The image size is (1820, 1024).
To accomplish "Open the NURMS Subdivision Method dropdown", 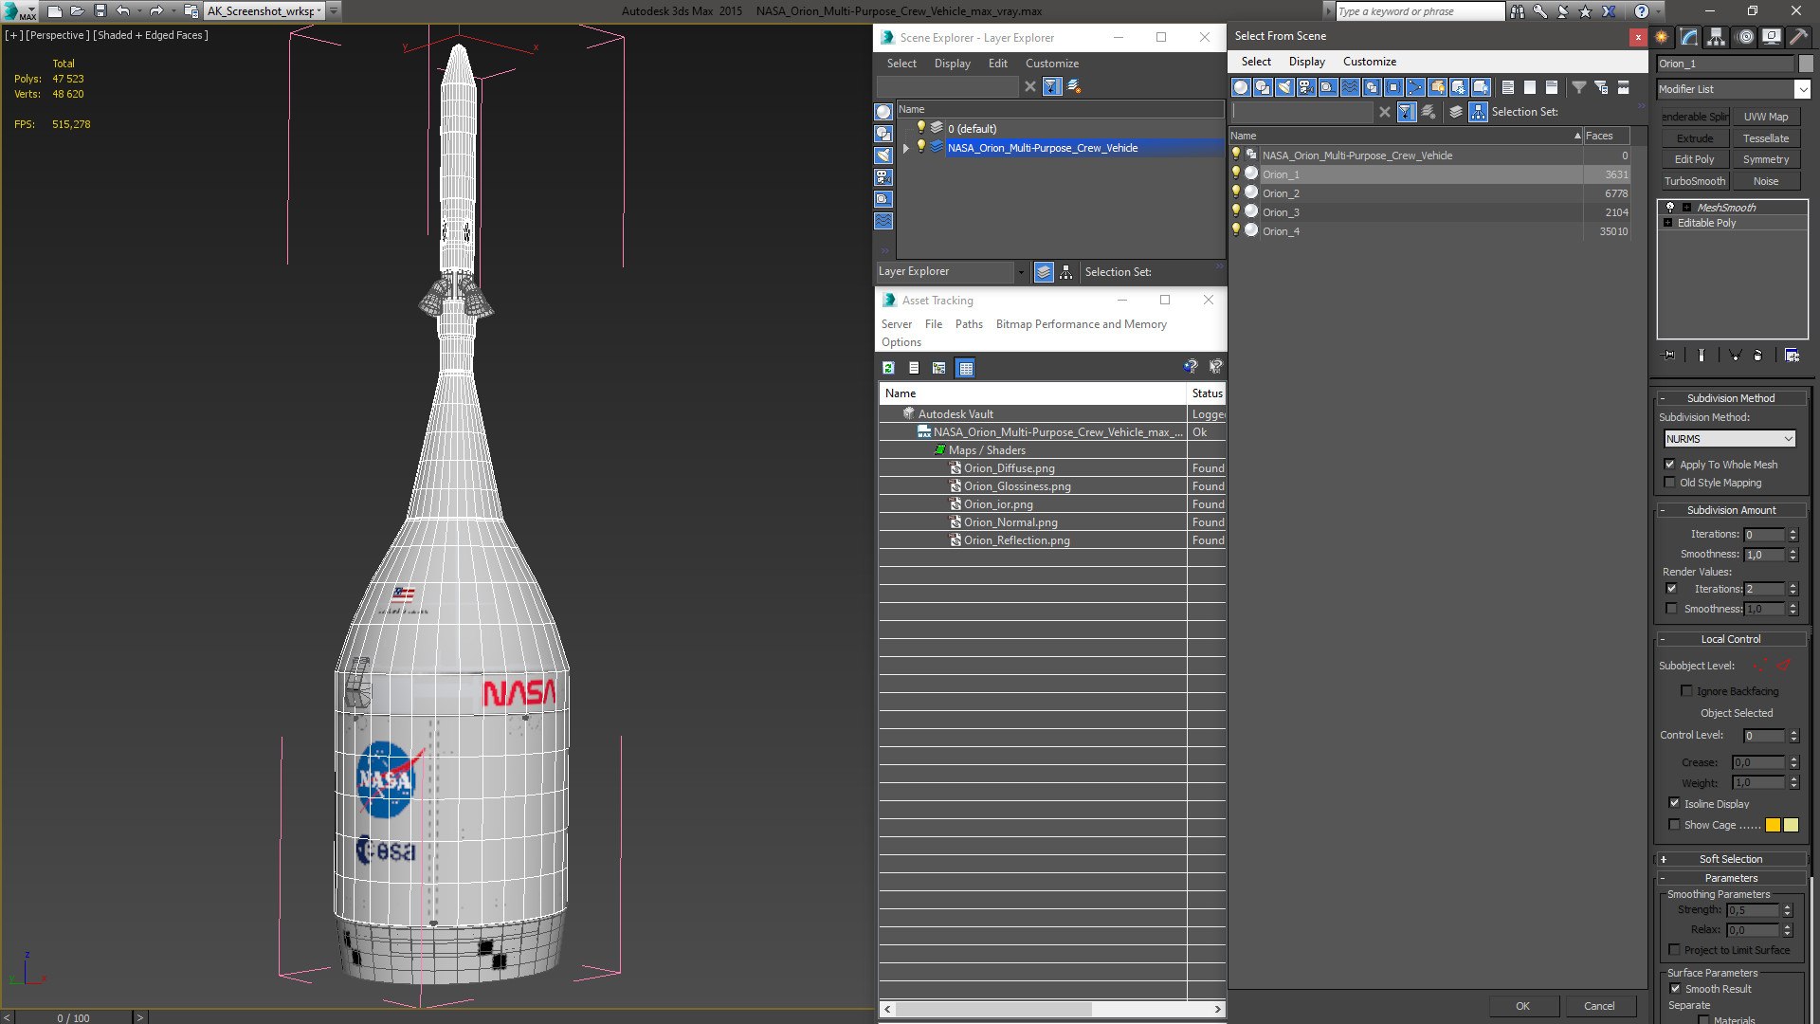I will pos(1730,439).
